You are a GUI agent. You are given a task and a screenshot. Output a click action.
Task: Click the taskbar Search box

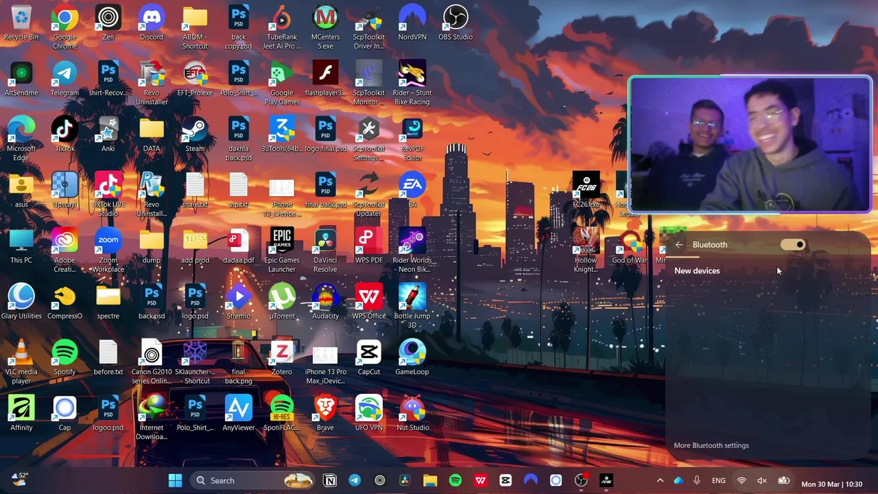252,480
